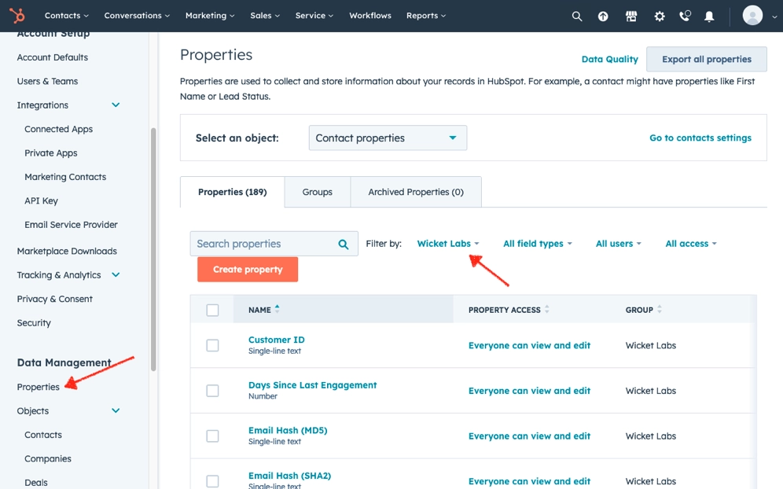Viewport: 783px width, 489px height.
Task: Click the upgrade arrow icon
Action: tap(603, 16)
